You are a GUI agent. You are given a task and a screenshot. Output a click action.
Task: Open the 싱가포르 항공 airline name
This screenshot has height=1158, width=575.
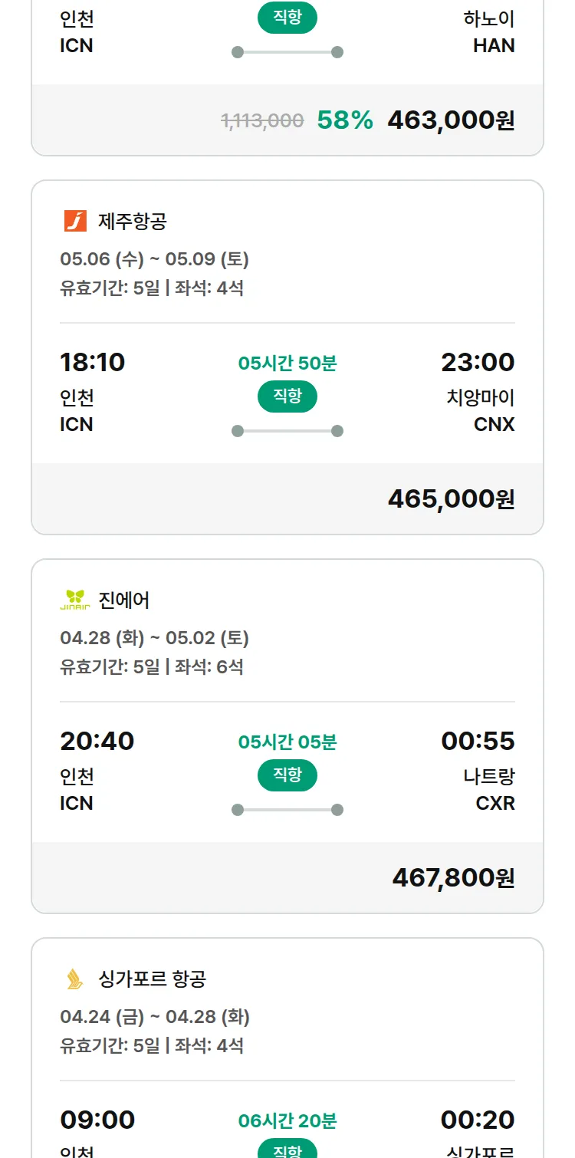click(x=153, y=979)
